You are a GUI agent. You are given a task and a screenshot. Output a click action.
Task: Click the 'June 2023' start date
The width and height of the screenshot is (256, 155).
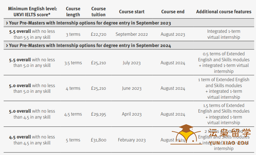132,88
